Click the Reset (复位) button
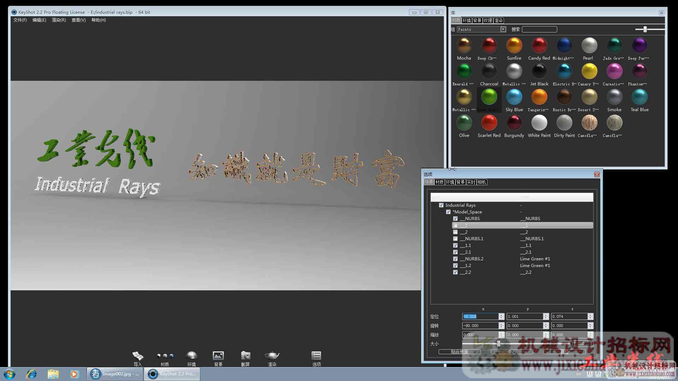The width and height of the screenshot is (678, 381). click(x=564, y=352)
